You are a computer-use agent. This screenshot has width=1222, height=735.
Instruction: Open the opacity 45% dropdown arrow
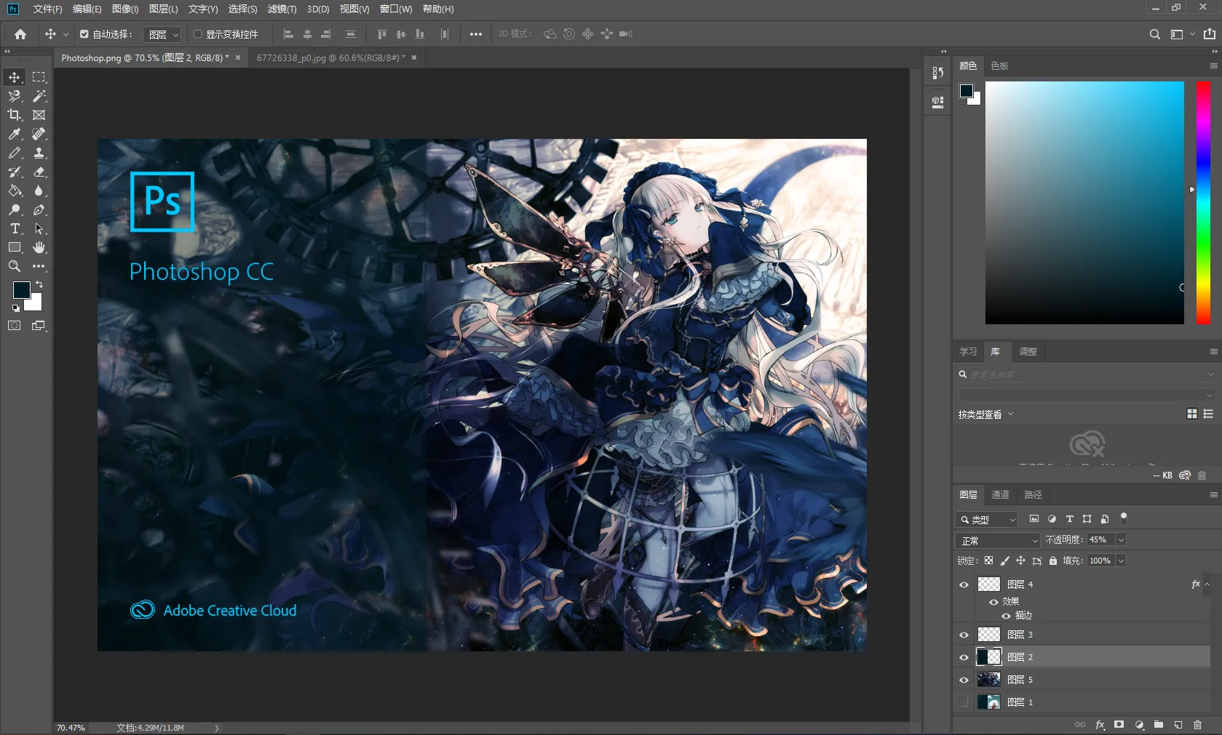pyautogui.click(x=1121, y=540)
